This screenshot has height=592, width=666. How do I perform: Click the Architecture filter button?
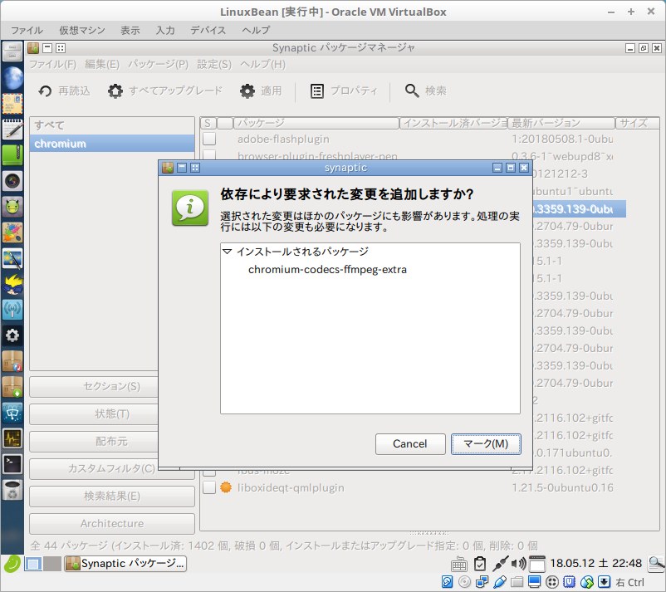[x=112, y=523]
